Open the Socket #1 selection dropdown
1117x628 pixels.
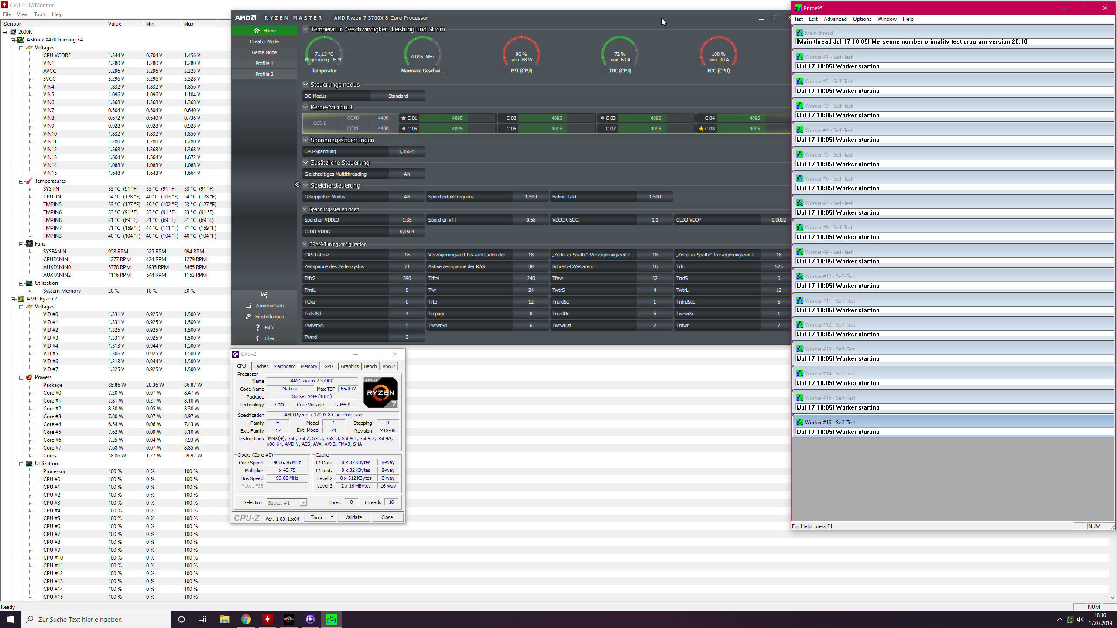click(303, 503)
